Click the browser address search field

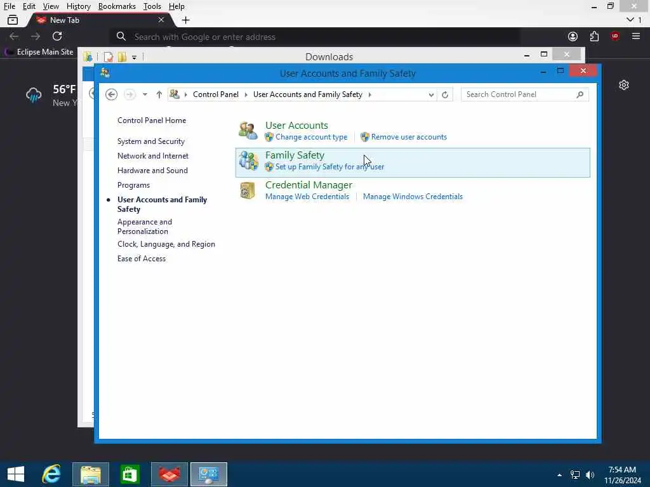coord(315,37)
